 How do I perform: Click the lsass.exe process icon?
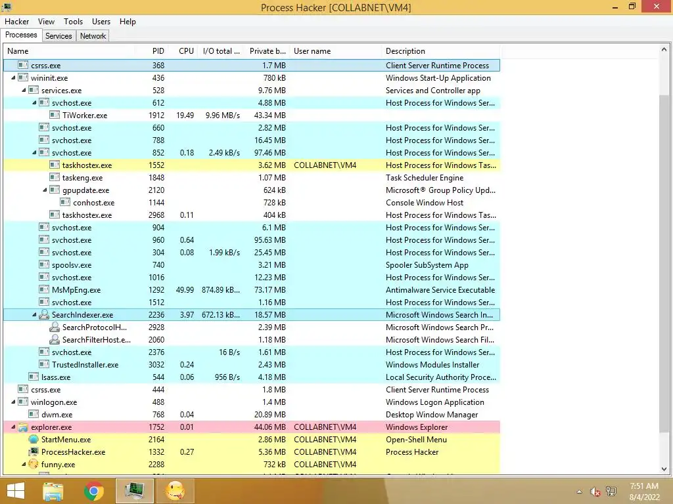coord(34,377)
